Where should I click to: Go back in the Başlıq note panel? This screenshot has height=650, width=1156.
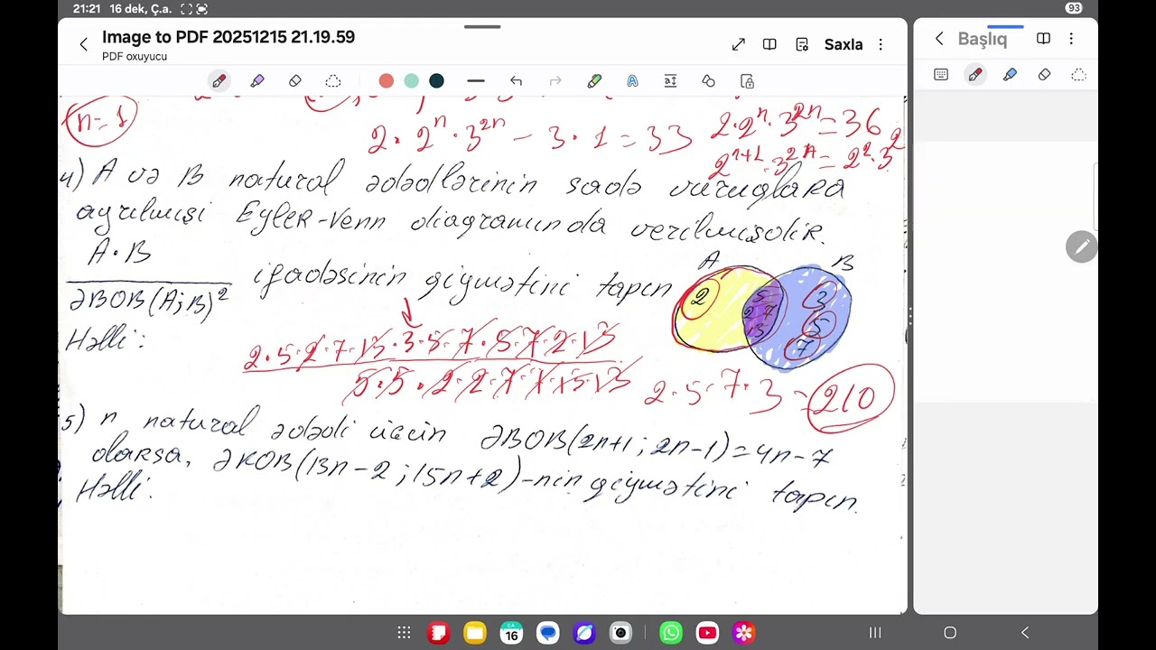click(x=939, y=39)
